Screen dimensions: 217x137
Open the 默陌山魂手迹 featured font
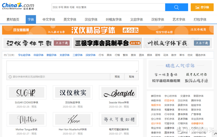[x=197, y=81]
